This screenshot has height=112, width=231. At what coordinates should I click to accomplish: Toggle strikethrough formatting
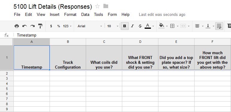(140, 26)
